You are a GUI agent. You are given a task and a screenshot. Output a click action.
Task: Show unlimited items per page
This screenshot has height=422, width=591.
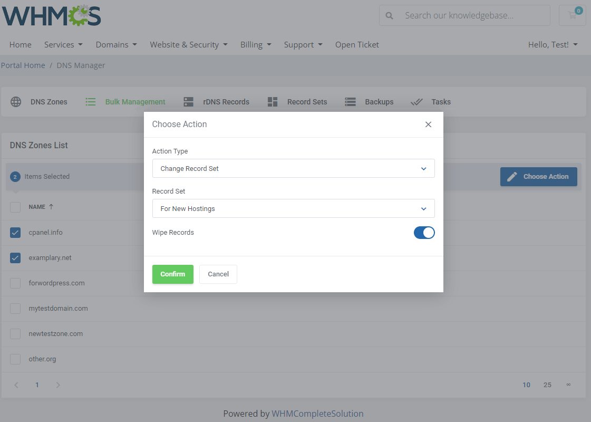(x=568, y=385)
